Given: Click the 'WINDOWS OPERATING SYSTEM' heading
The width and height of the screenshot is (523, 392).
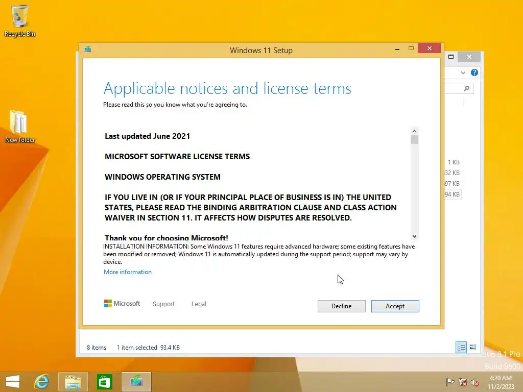Looking at the screenshot, I should pyautogui.click(x=162, y=177).
